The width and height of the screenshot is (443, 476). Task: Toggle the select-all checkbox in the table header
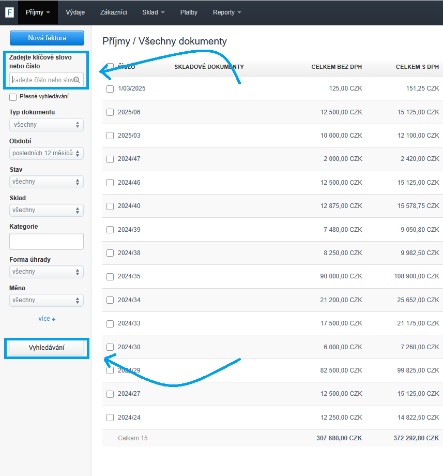click(x=110, y=67)
